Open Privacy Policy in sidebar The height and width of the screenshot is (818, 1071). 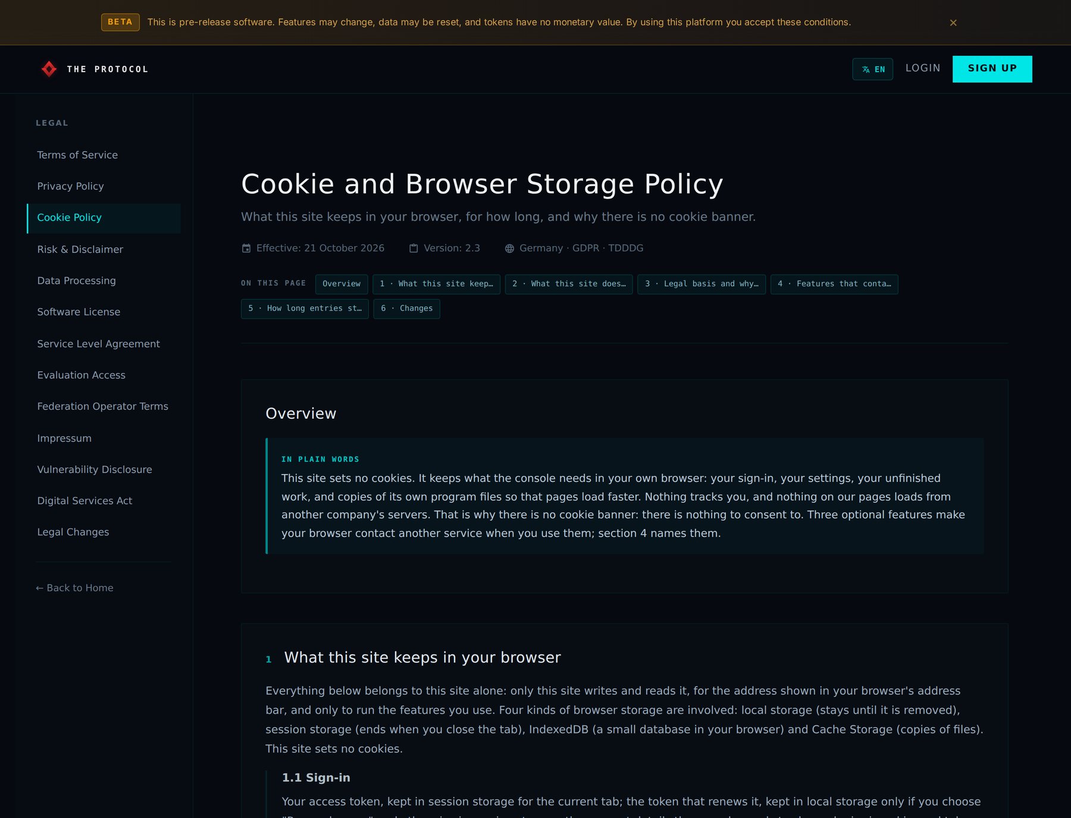click(x=104, y=186)
